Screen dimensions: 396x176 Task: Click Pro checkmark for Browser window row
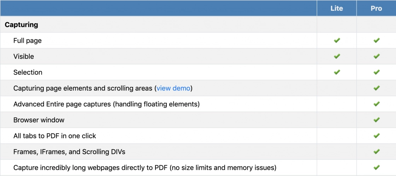click(x=376, y=120)
